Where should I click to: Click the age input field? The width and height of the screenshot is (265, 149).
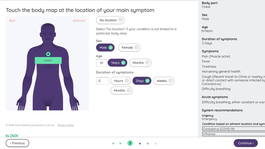pyautogui.click(x=101, y=63)
